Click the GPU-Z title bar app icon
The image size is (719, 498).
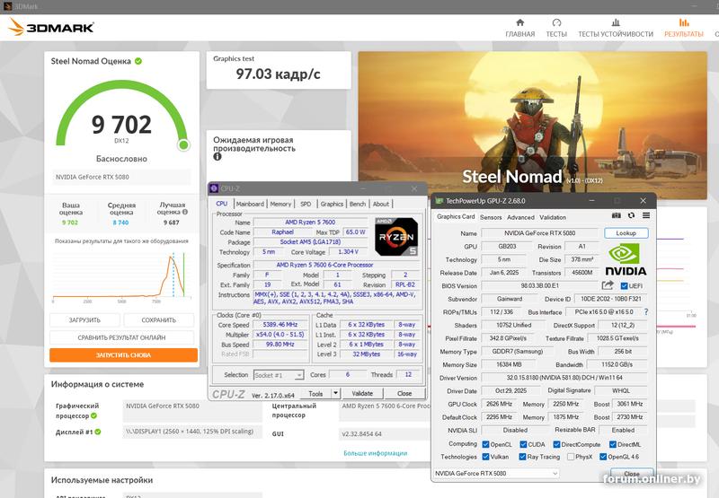point(439,200)
